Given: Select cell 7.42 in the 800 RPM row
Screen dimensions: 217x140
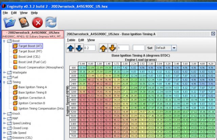Looking at the screenshot, I should click(x=125, y=68).
